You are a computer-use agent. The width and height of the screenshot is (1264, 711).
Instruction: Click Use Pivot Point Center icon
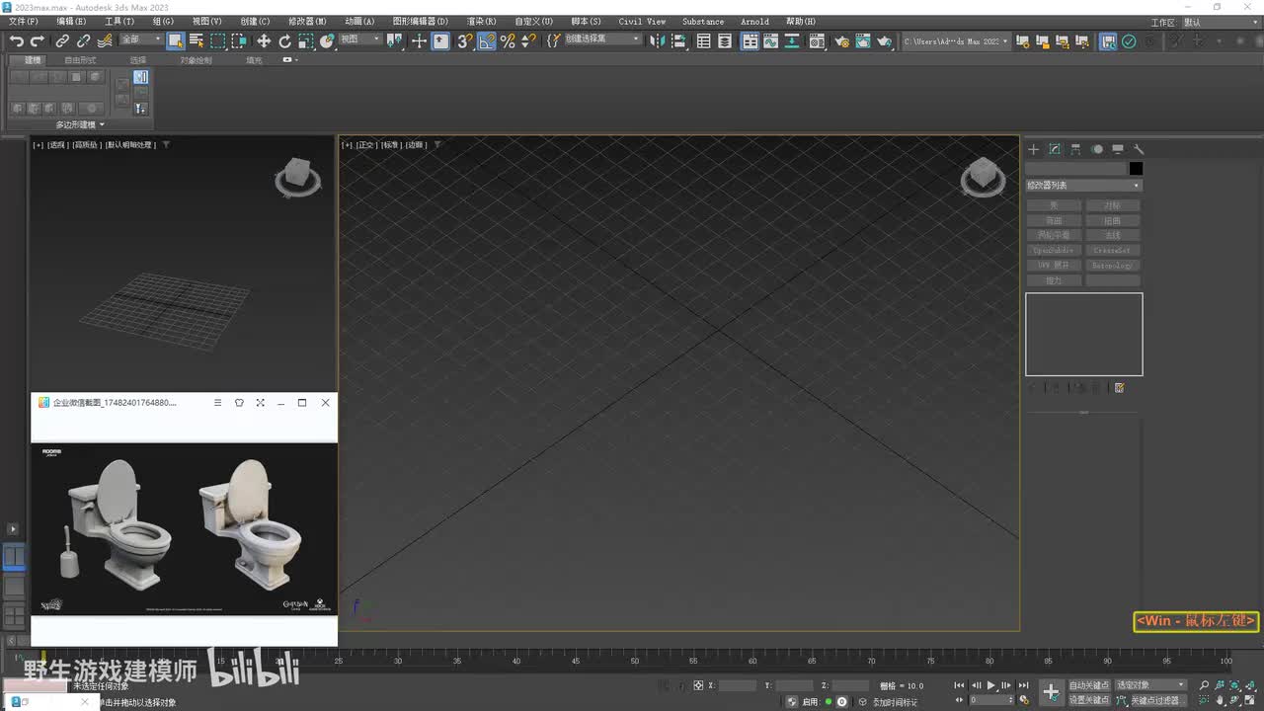point(395,41)
